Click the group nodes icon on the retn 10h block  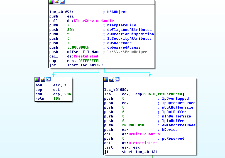coord(48,79)
